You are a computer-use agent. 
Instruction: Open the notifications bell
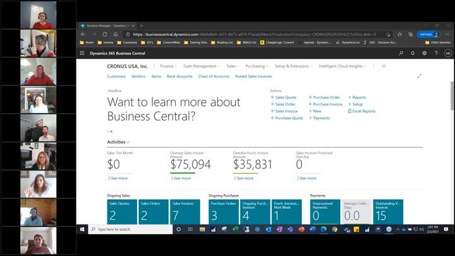pyautogui.click(x=413, y=54)
